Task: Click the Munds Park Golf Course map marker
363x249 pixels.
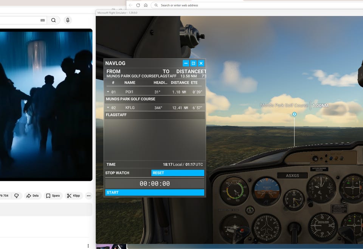Action: [294, 114]
